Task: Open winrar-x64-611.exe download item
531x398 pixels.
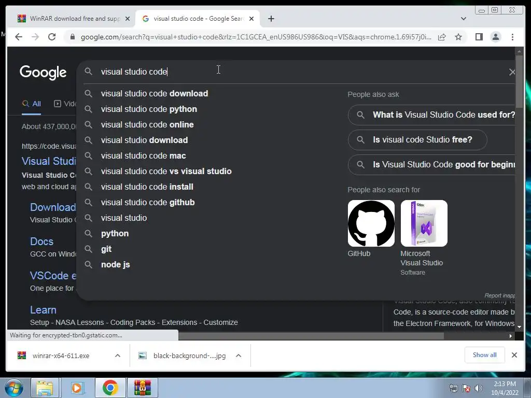Action: (x=61, y=356)
